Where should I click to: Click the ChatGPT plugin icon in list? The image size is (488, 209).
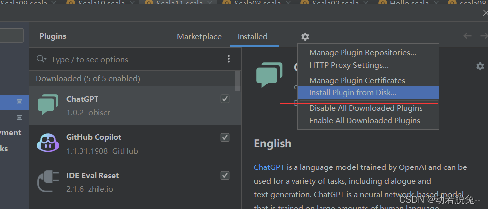pos(48,105)
